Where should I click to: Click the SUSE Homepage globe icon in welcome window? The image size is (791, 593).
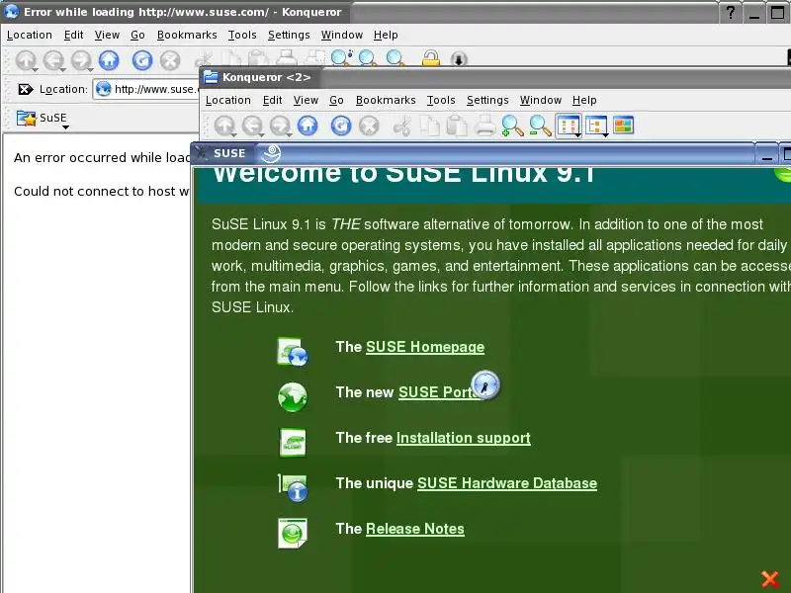(293, 352)
